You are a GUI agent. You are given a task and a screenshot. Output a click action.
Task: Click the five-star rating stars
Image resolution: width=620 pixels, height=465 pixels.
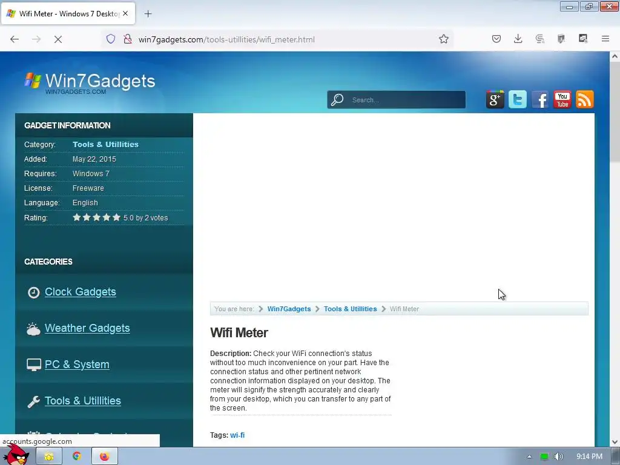(96, 217)
